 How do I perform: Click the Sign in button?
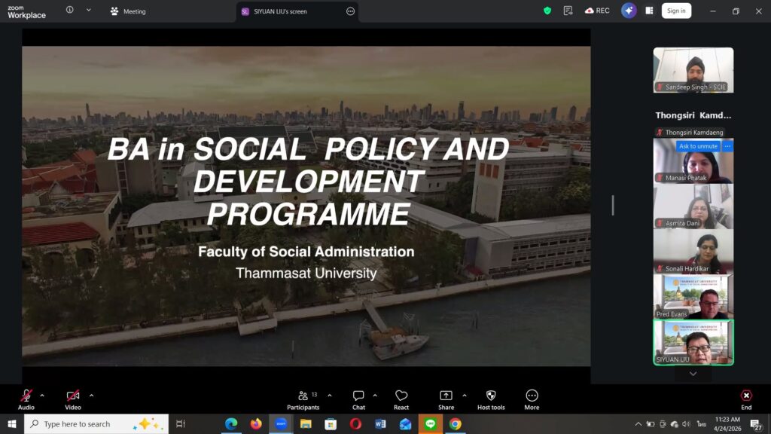pos(676,11)
